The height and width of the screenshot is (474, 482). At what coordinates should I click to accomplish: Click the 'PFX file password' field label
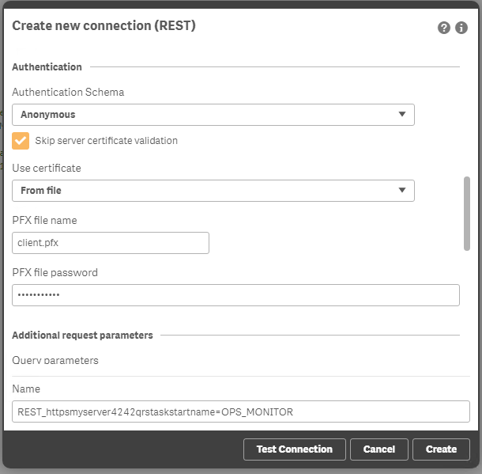pos(55,273)
